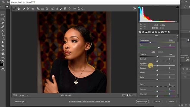
Task: Swap before and after settings icon
Action: 127,95
